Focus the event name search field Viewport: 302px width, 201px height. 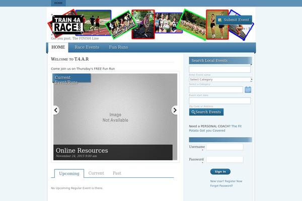(220, 69)
